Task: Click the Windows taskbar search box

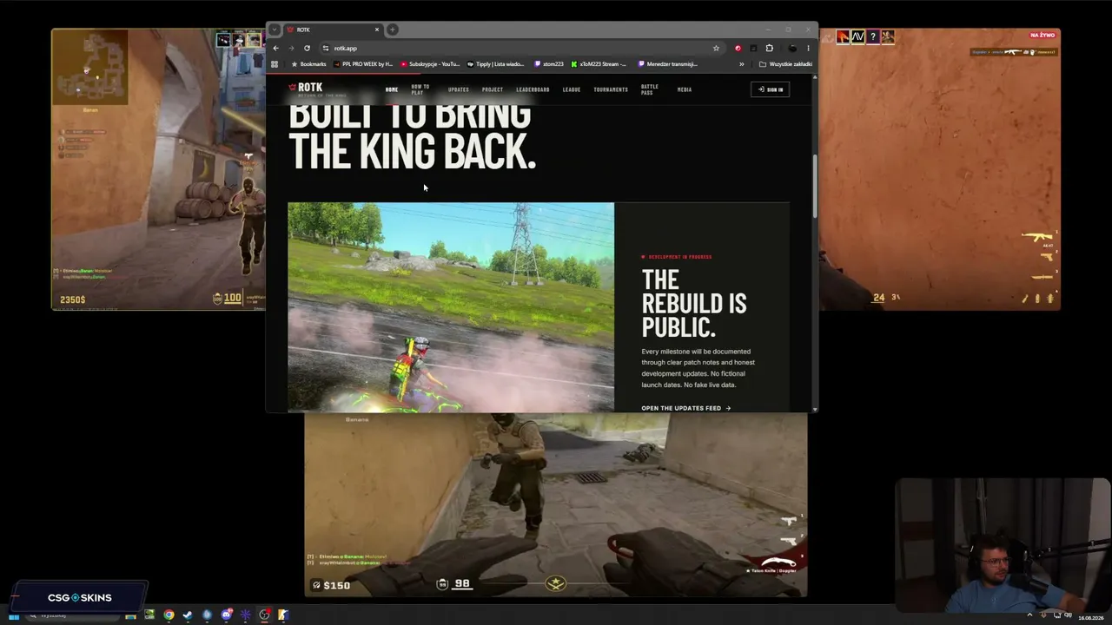Action: tap(72, 615)
